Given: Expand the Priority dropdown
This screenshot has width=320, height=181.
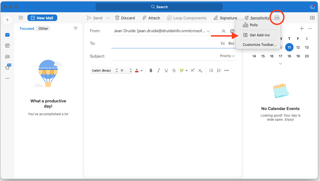Looking at the screenshot, I should [x=227, y=56].
